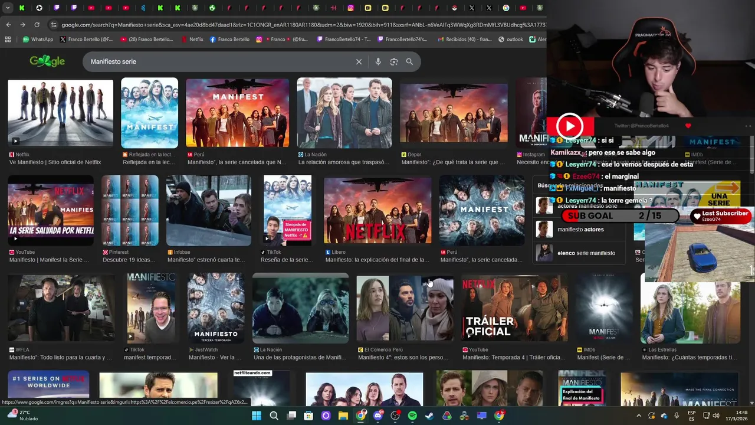755x425 pixels.
Task: Open the volume control in system tray
Action: click(715, 416)
